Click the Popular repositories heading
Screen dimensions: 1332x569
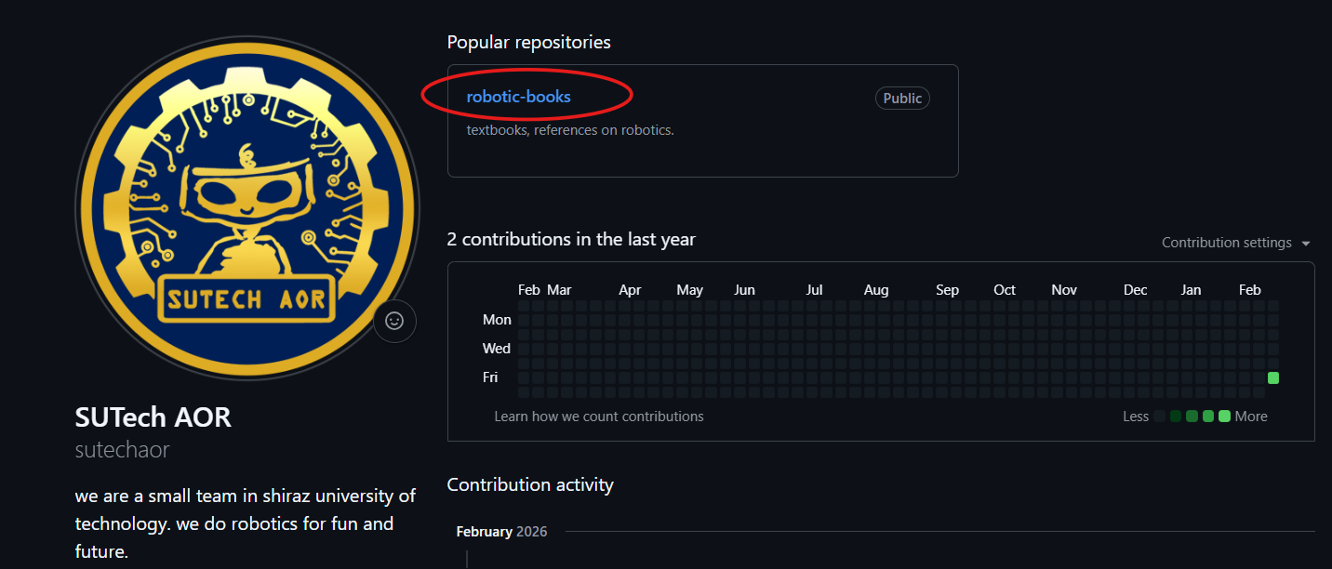point(528,42)
